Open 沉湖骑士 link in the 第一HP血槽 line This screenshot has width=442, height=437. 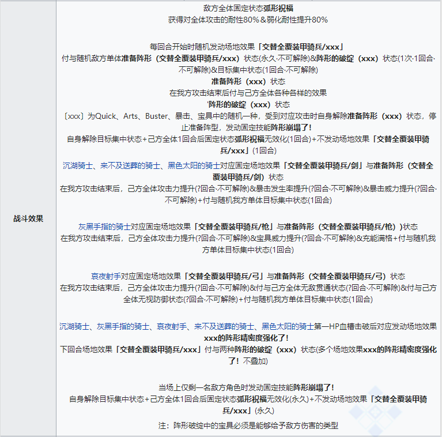pyautogui.click(x=74, y=326)
